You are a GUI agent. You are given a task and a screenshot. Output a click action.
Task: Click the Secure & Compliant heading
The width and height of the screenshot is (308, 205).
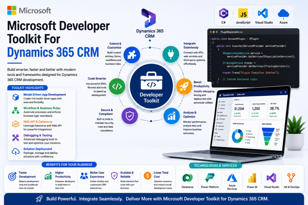[106, 112]
